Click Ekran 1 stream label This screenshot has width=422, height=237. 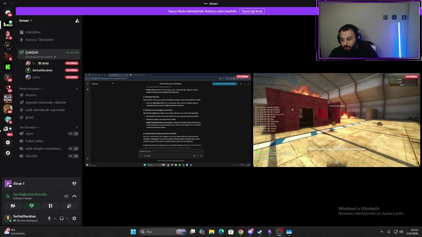(x=19, y=184)
